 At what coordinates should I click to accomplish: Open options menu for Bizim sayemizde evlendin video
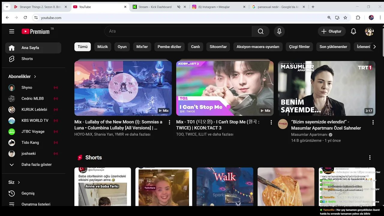(373, 122)
